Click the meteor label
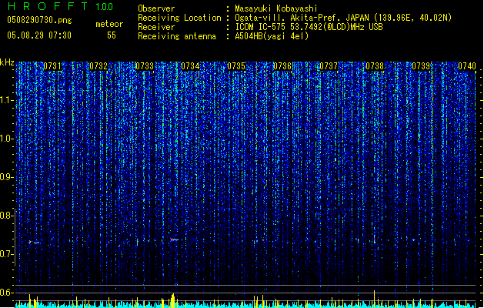Viewport: 484px width, 308px height. coord(109,24)
